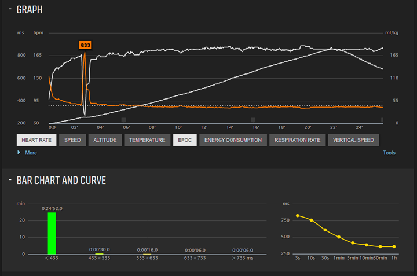The image size is (417, 276).
Task: Click the lap marker near 16' on timeline
Action: [x=253, y=120]
